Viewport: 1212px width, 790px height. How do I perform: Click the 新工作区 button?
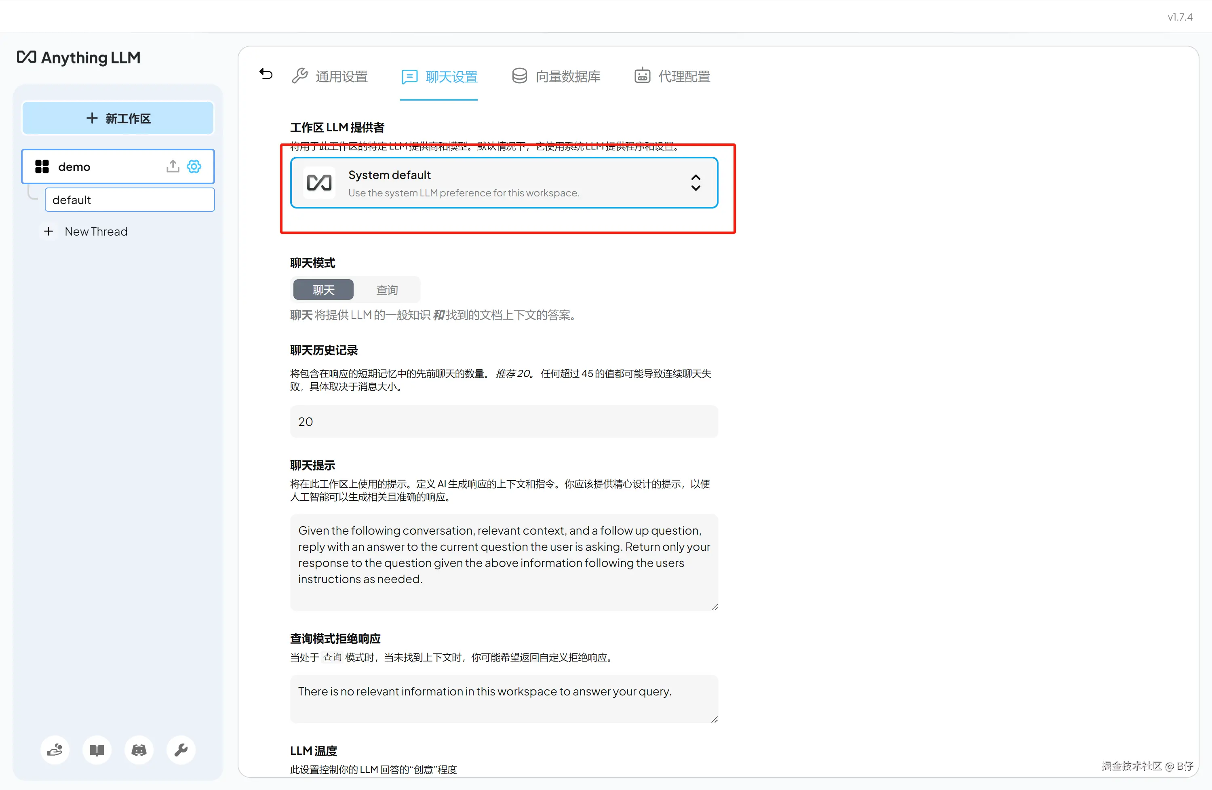point(118,118)
